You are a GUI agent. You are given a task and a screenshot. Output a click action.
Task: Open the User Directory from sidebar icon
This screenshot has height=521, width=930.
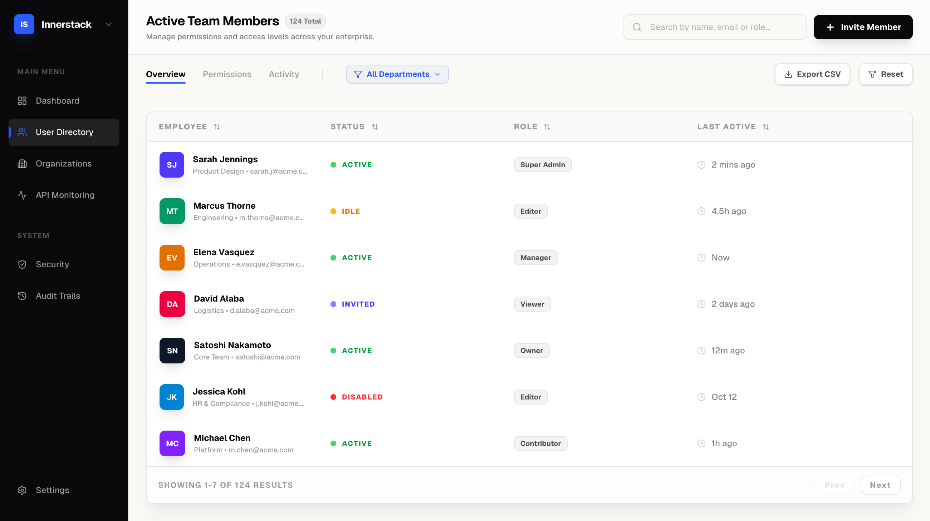(x=22, y=132)
